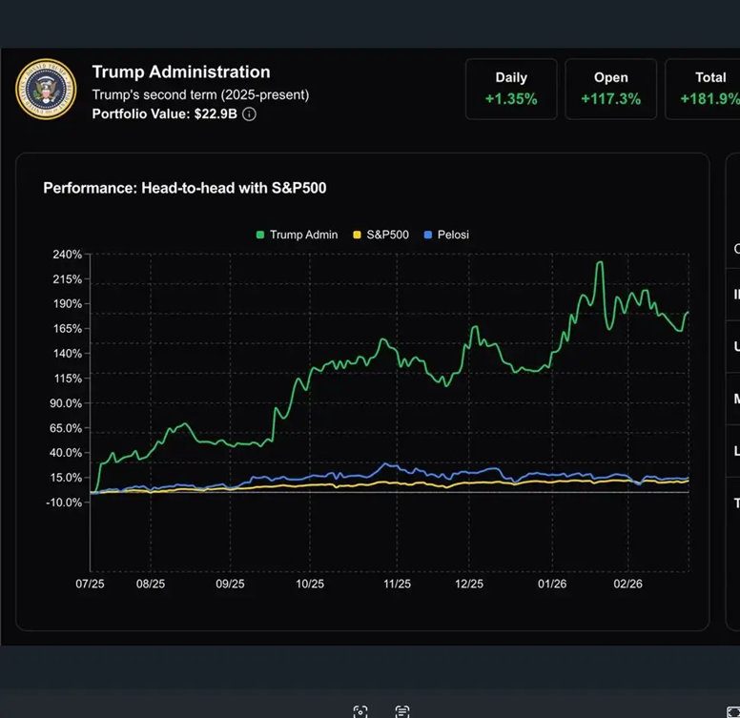Click the blue Pelosi legend swatch

tap(428, 235)
